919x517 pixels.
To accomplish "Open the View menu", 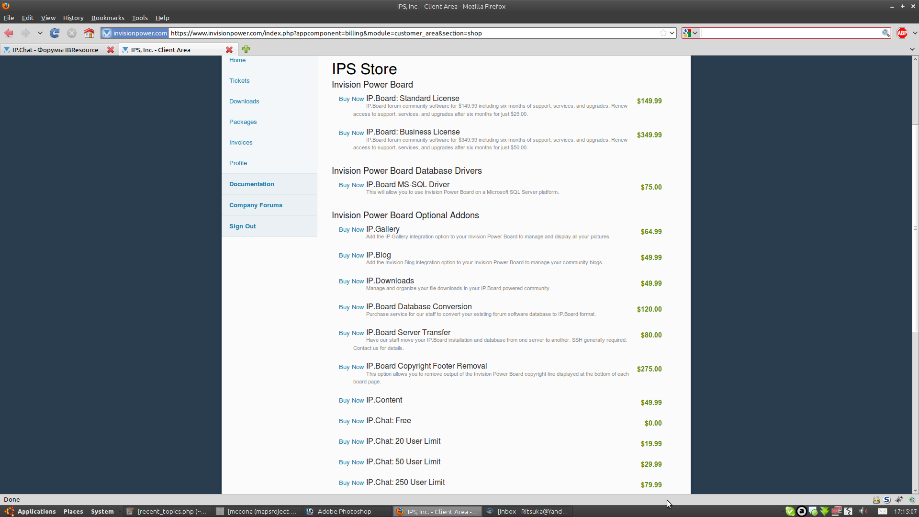I will click(48, 18).
